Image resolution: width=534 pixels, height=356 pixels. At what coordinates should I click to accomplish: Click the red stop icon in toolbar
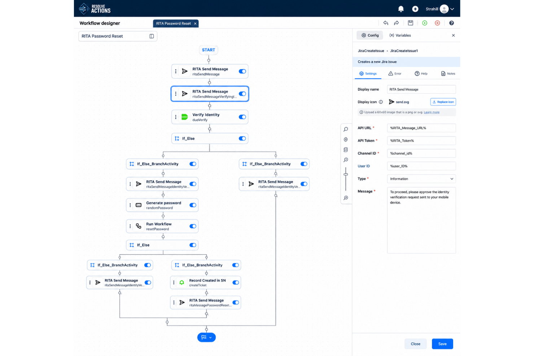pos(437,23)
